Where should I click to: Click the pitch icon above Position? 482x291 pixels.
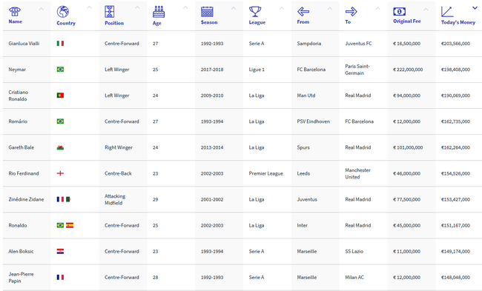(x=110, y=12)
